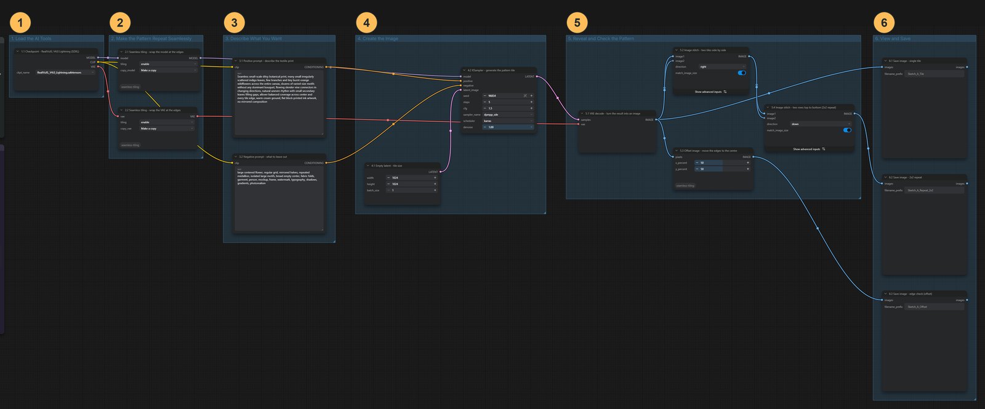This screenshot has width=985, height=409.
Task: Decrease steps value in KSampler node
Action: 484,102
